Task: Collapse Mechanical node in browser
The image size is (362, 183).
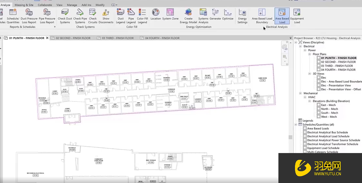Action: (x=300, y=93)
